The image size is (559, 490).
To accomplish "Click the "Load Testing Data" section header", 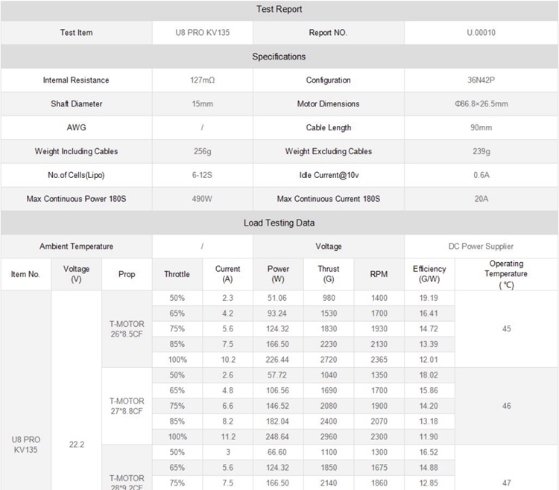I will 279,223.
